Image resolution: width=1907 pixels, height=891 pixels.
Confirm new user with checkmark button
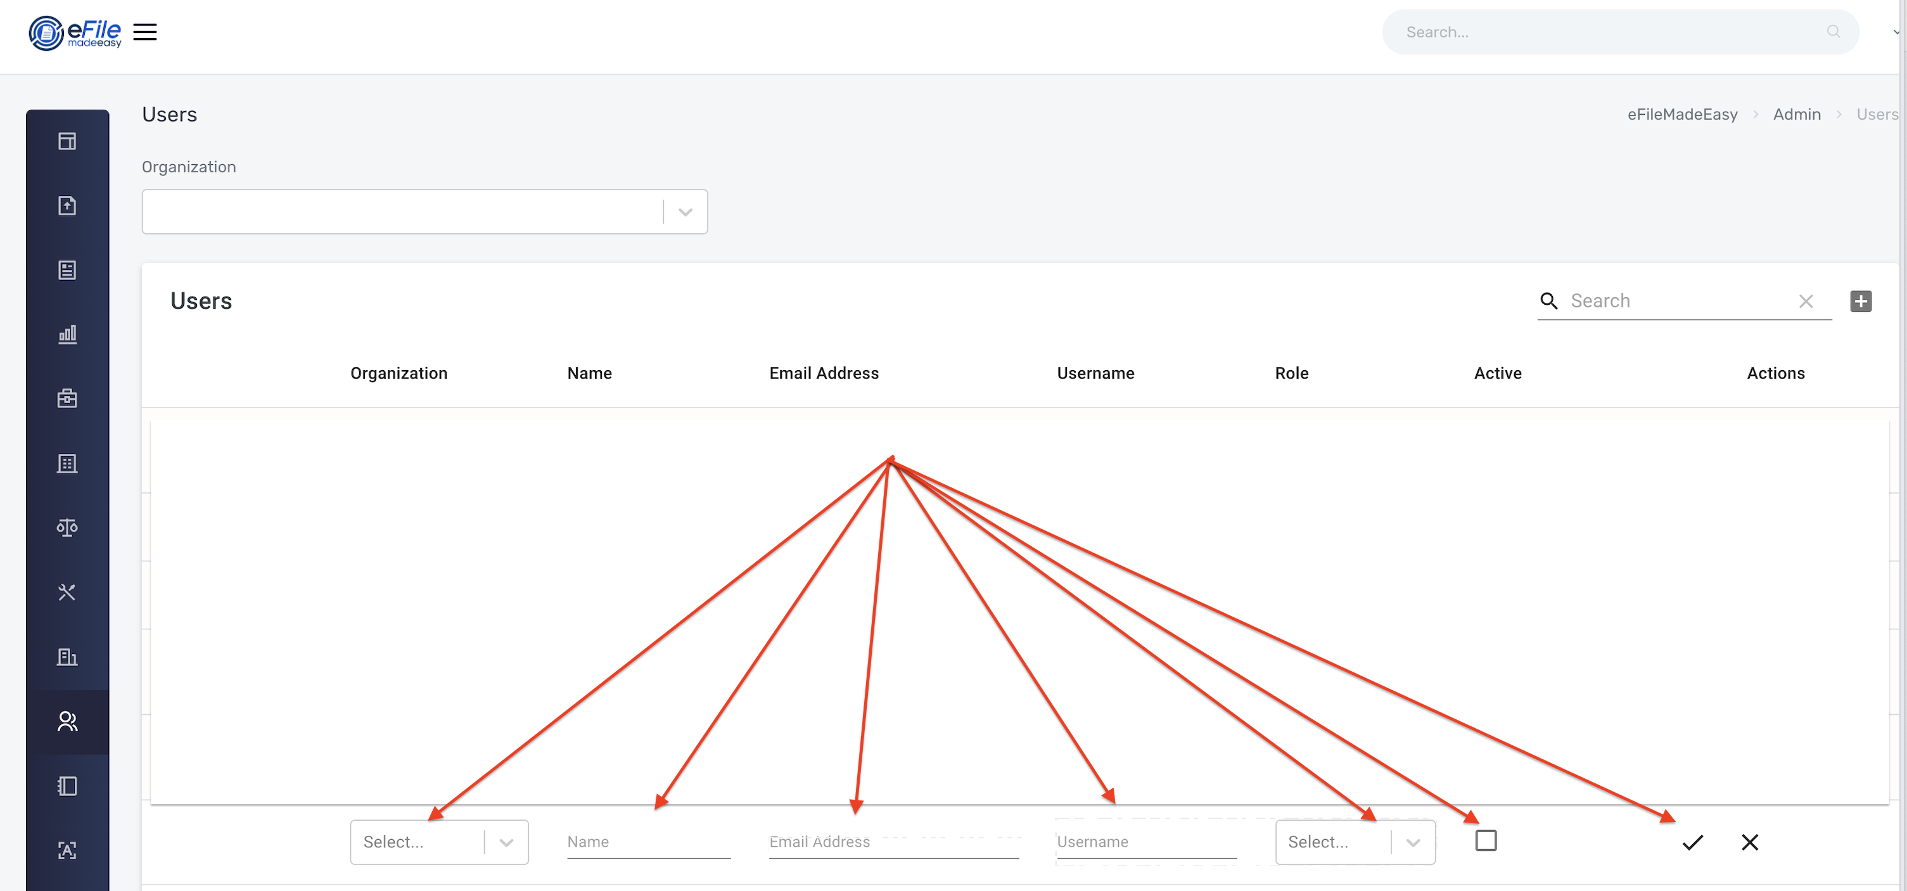(1692, 842)
